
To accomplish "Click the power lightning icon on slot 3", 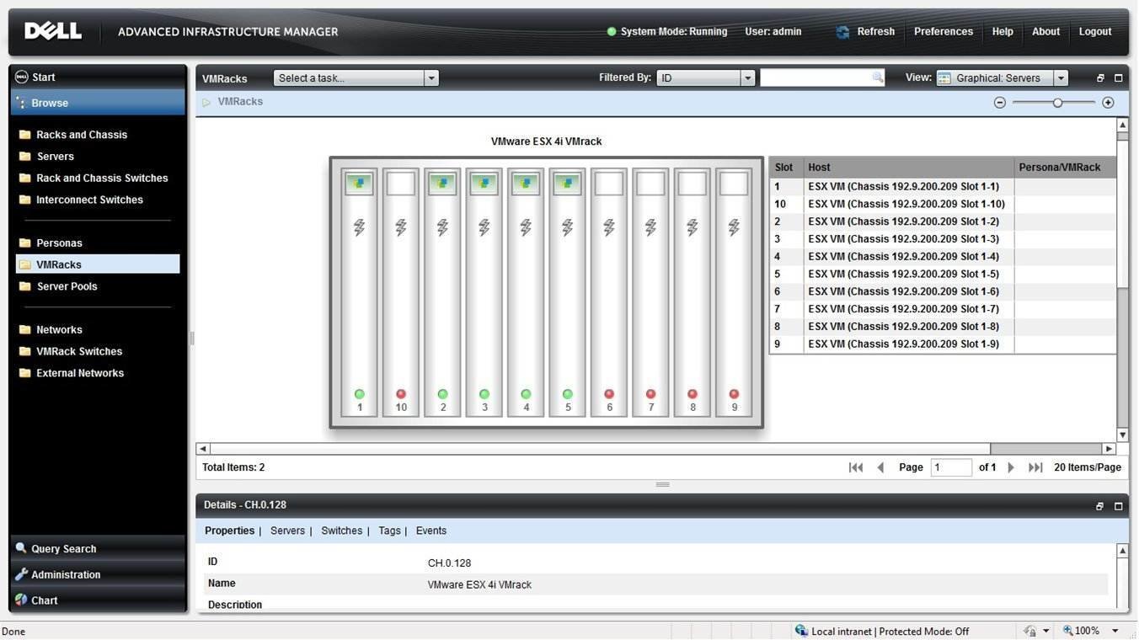I will (x=484, y=227).
